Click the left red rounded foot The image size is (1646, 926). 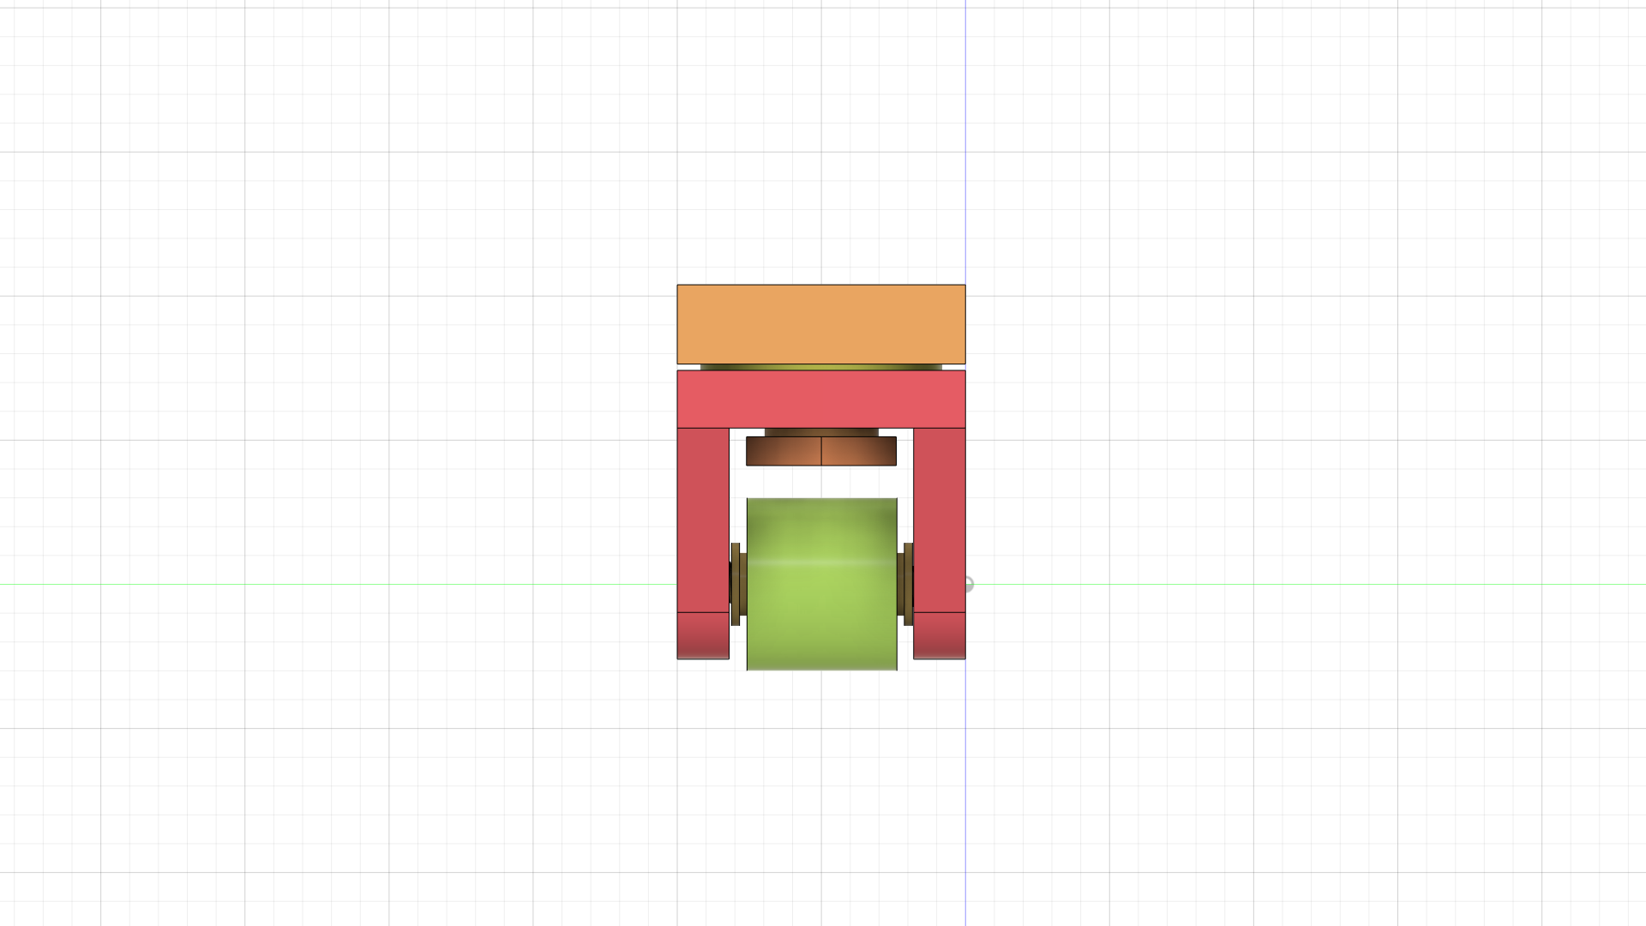pos(703,636)
